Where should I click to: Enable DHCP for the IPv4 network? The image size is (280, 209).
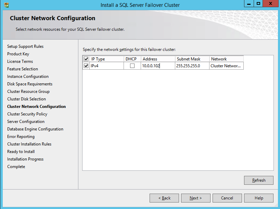coord(132,66)
